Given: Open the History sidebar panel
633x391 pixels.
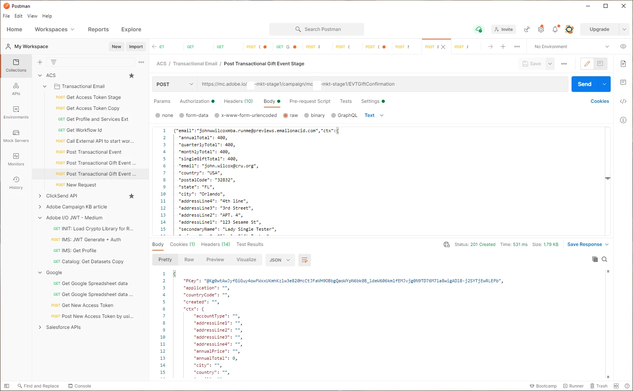Looking at the screenshot, I should tap(16, 183).
